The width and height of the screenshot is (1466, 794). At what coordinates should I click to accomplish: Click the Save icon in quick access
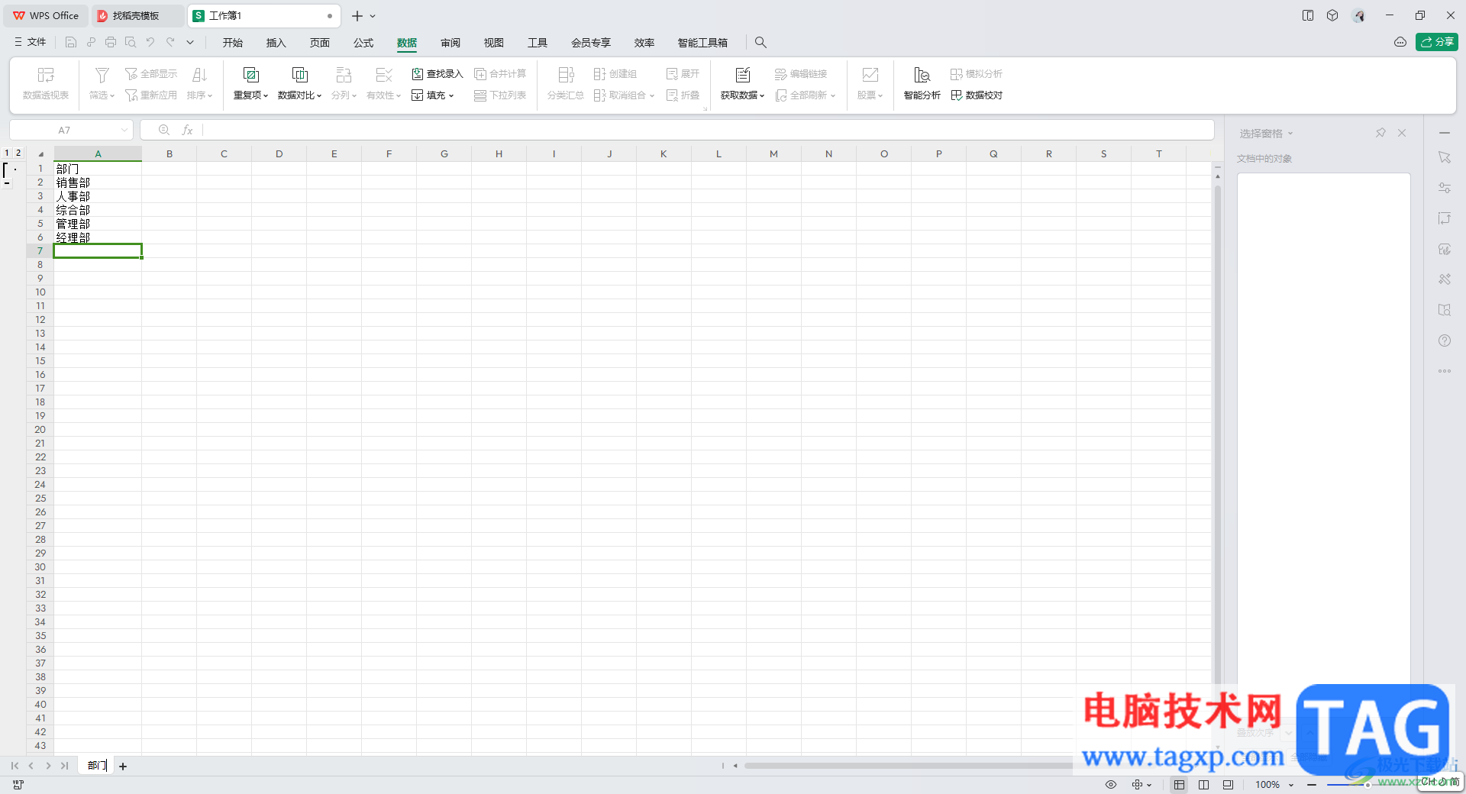point(71,42)
